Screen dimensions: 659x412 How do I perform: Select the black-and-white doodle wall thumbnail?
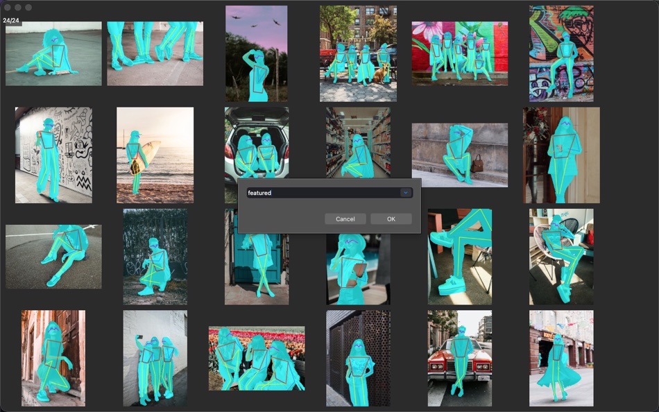click(x=53, y=155)
